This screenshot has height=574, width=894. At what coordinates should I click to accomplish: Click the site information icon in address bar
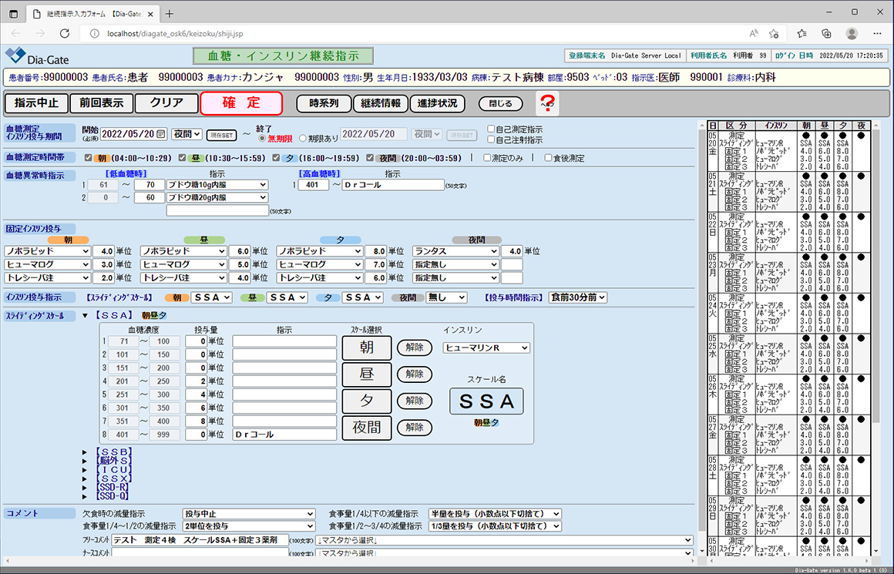pos(95,34)
